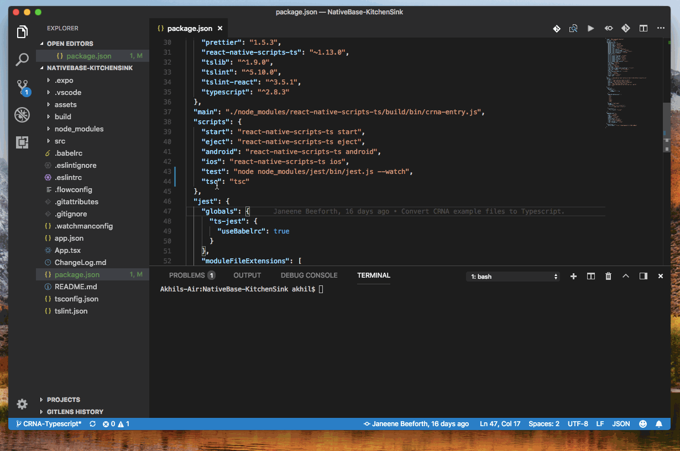Click 'Ln 47, Col 17' in status bar

[x=500, y=424]
